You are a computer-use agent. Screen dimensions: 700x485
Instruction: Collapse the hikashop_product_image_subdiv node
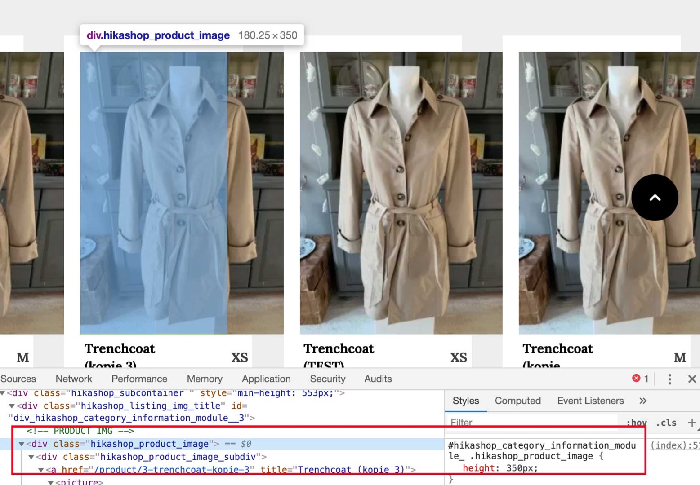pos(31,457)
